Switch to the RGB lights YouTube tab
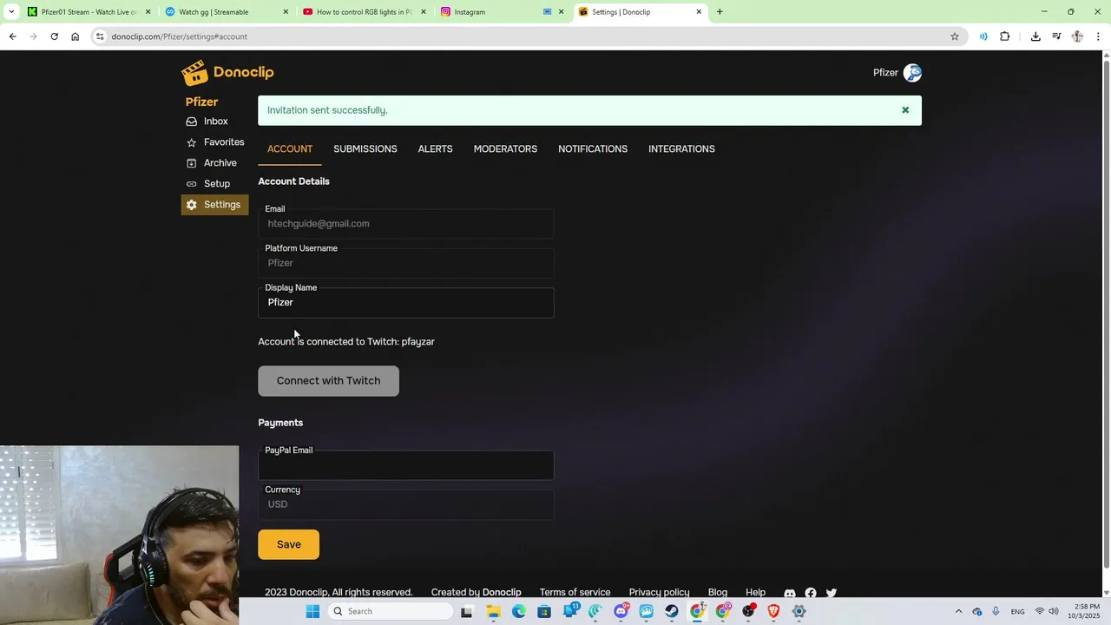Screen dimensions: 1111x625 pos(363,12)
